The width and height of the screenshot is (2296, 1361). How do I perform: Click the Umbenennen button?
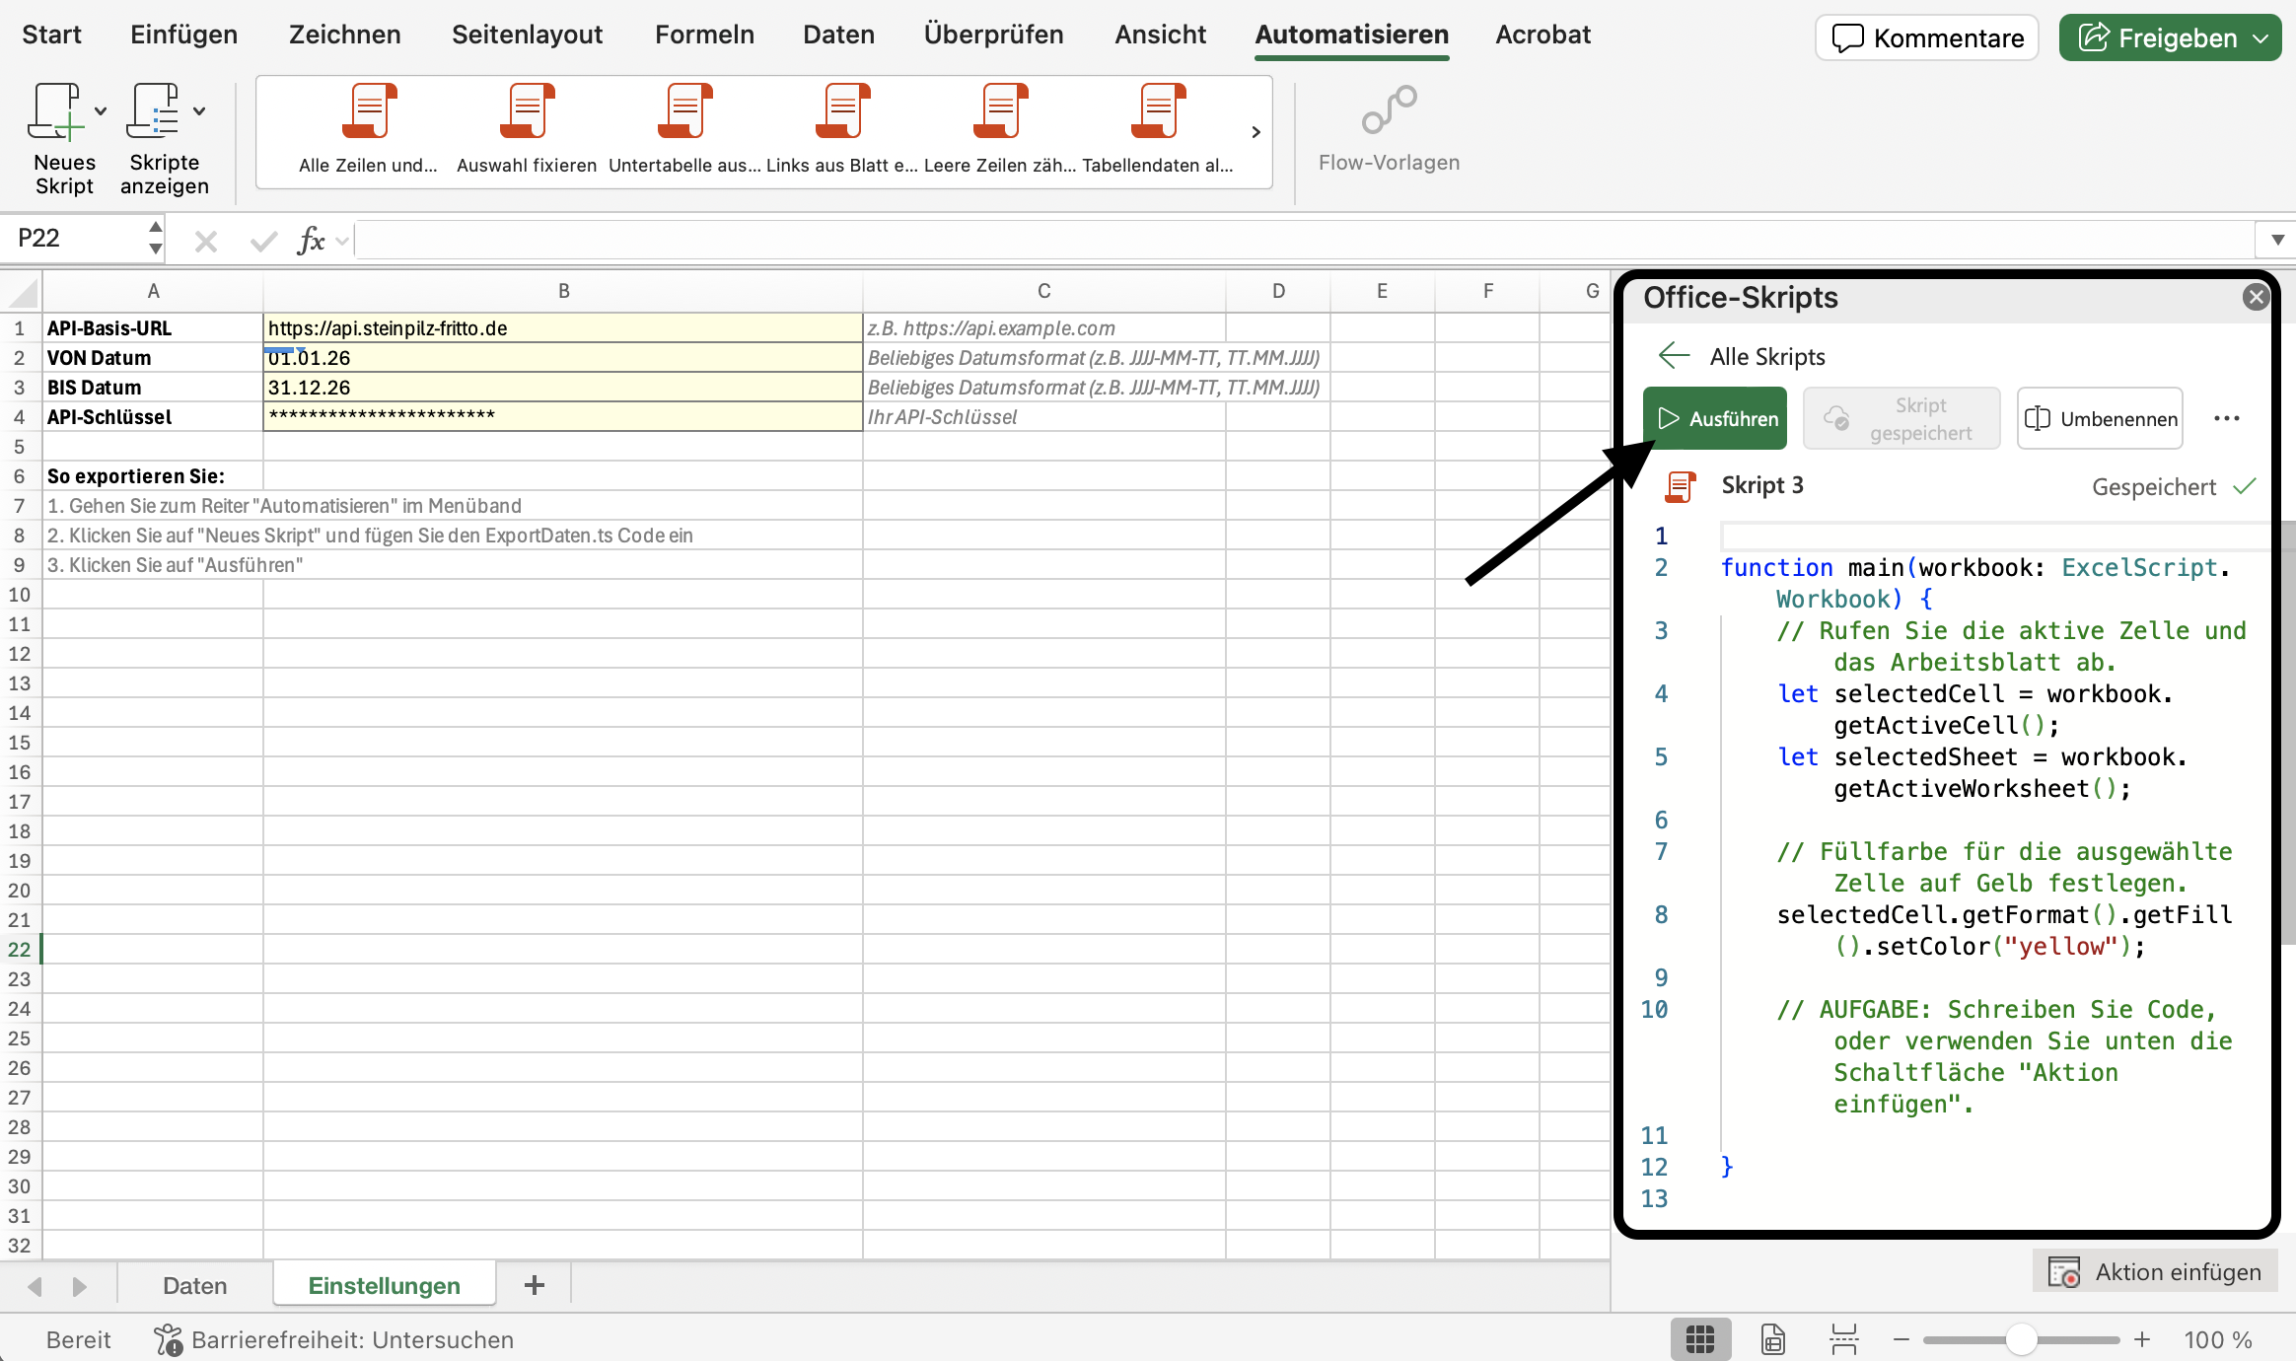click(2100, 418)
